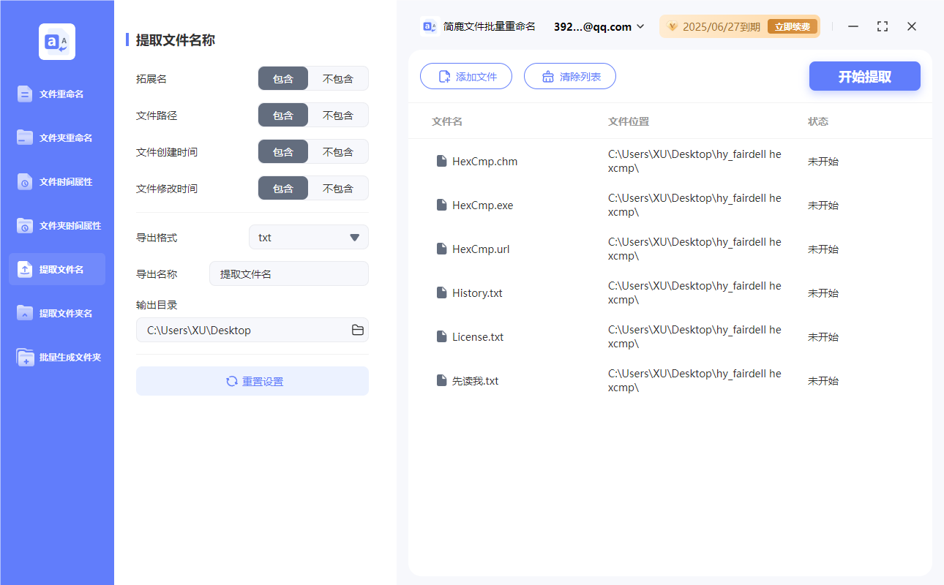This screenshot has height=585, width=944.
Task: Open the output directory folder picker
Action: pos(357,330)
